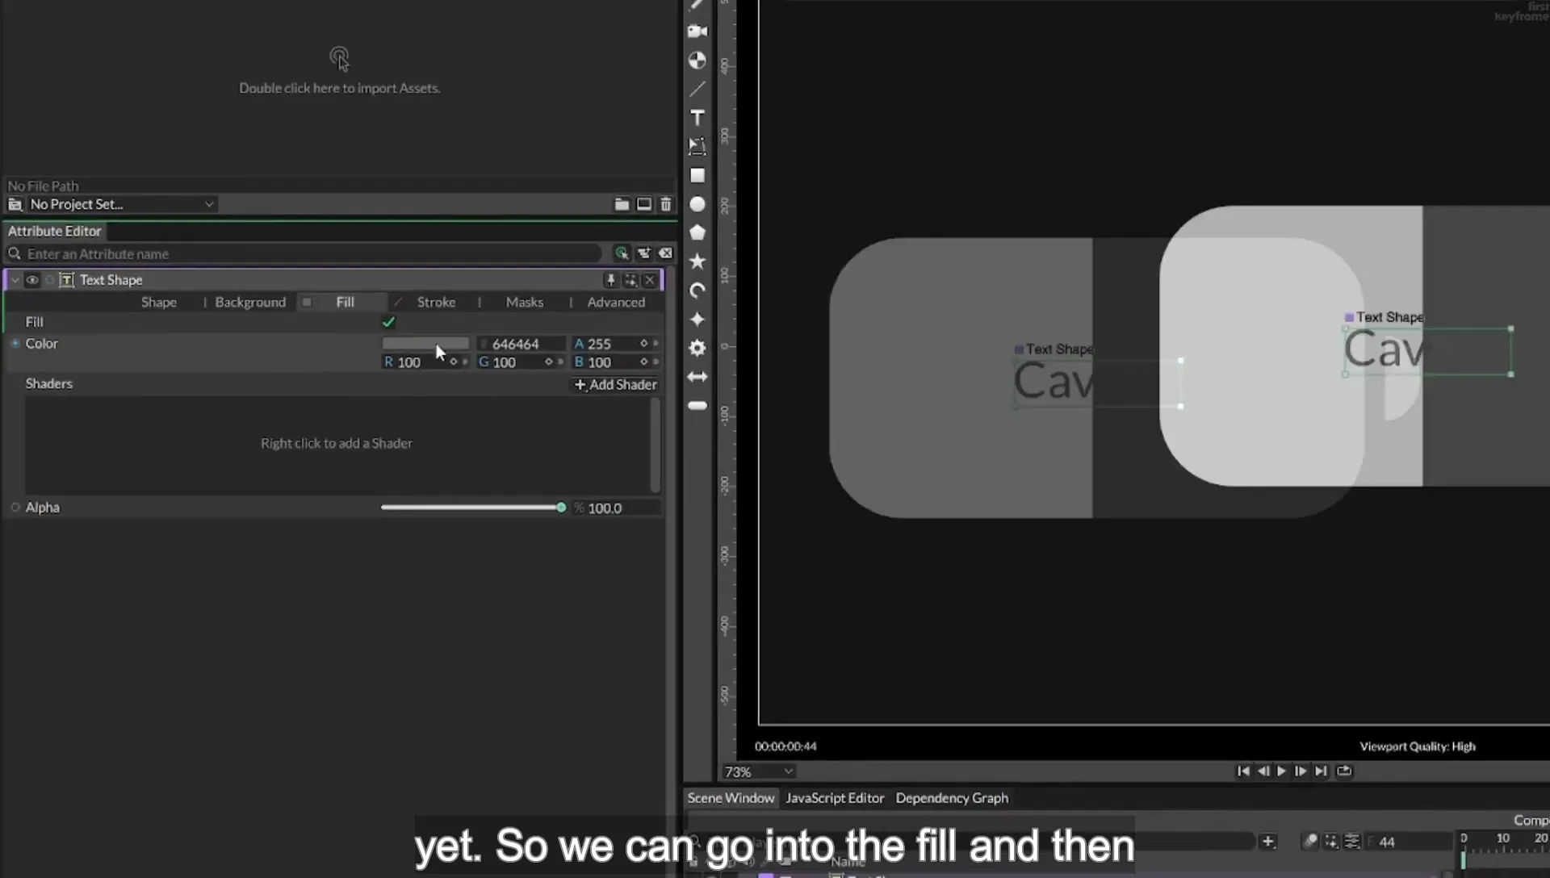Viewport: 1550px width, 878px height.
Task: Toggle Text Shape visibility eye icon
Action: pyautogui.click(x=32, y=280)
